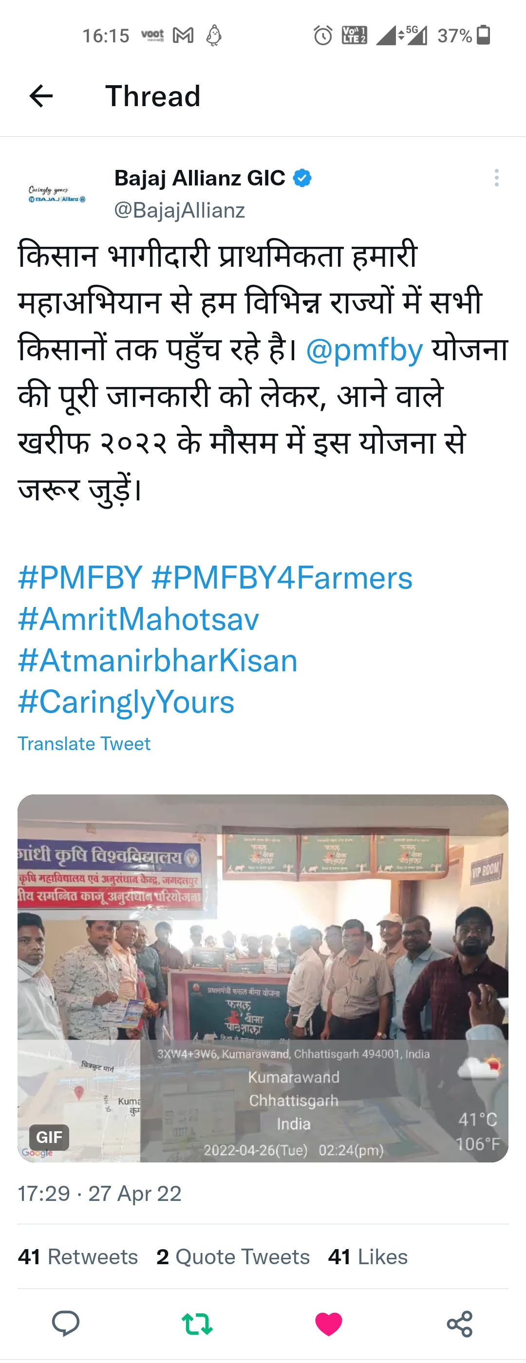Open the Bajaj Allianz profile picture
Viewport: 526px width, 1363px height.
57,194
